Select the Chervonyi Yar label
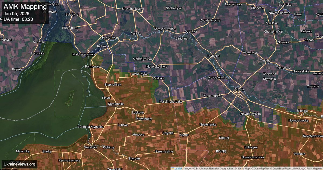The width and height of the screenshot is (323, 170). tap(273, 32)
